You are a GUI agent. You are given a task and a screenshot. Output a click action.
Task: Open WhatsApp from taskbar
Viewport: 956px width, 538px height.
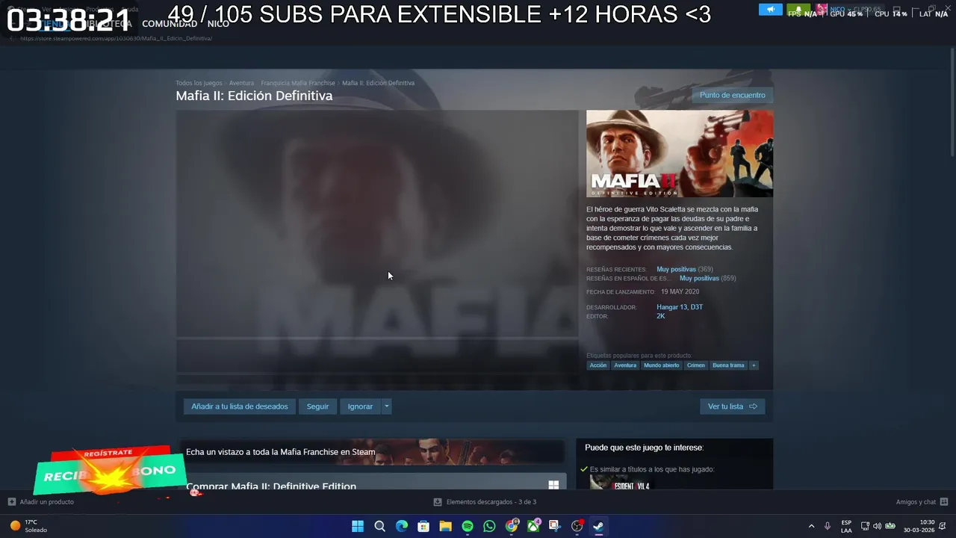(489, 526)
